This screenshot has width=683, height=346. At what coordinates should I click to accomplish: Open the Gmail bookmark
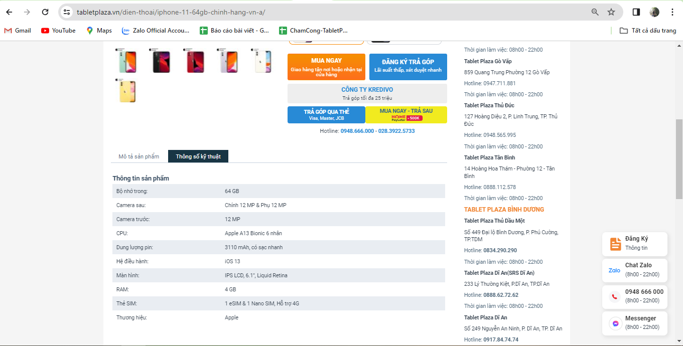pos(18,31)
